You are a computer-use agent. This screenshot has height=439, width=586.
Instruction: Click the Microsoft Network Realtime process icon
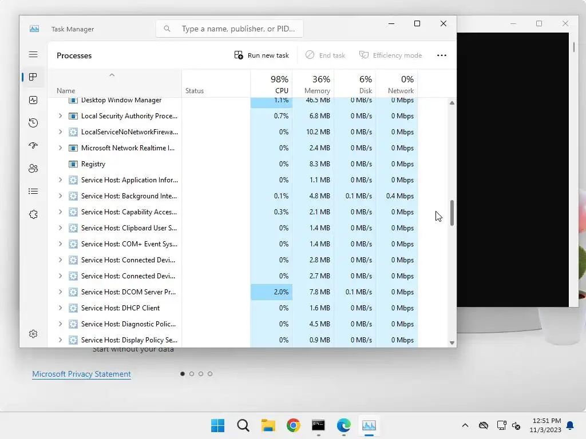(x=73, y=148)
